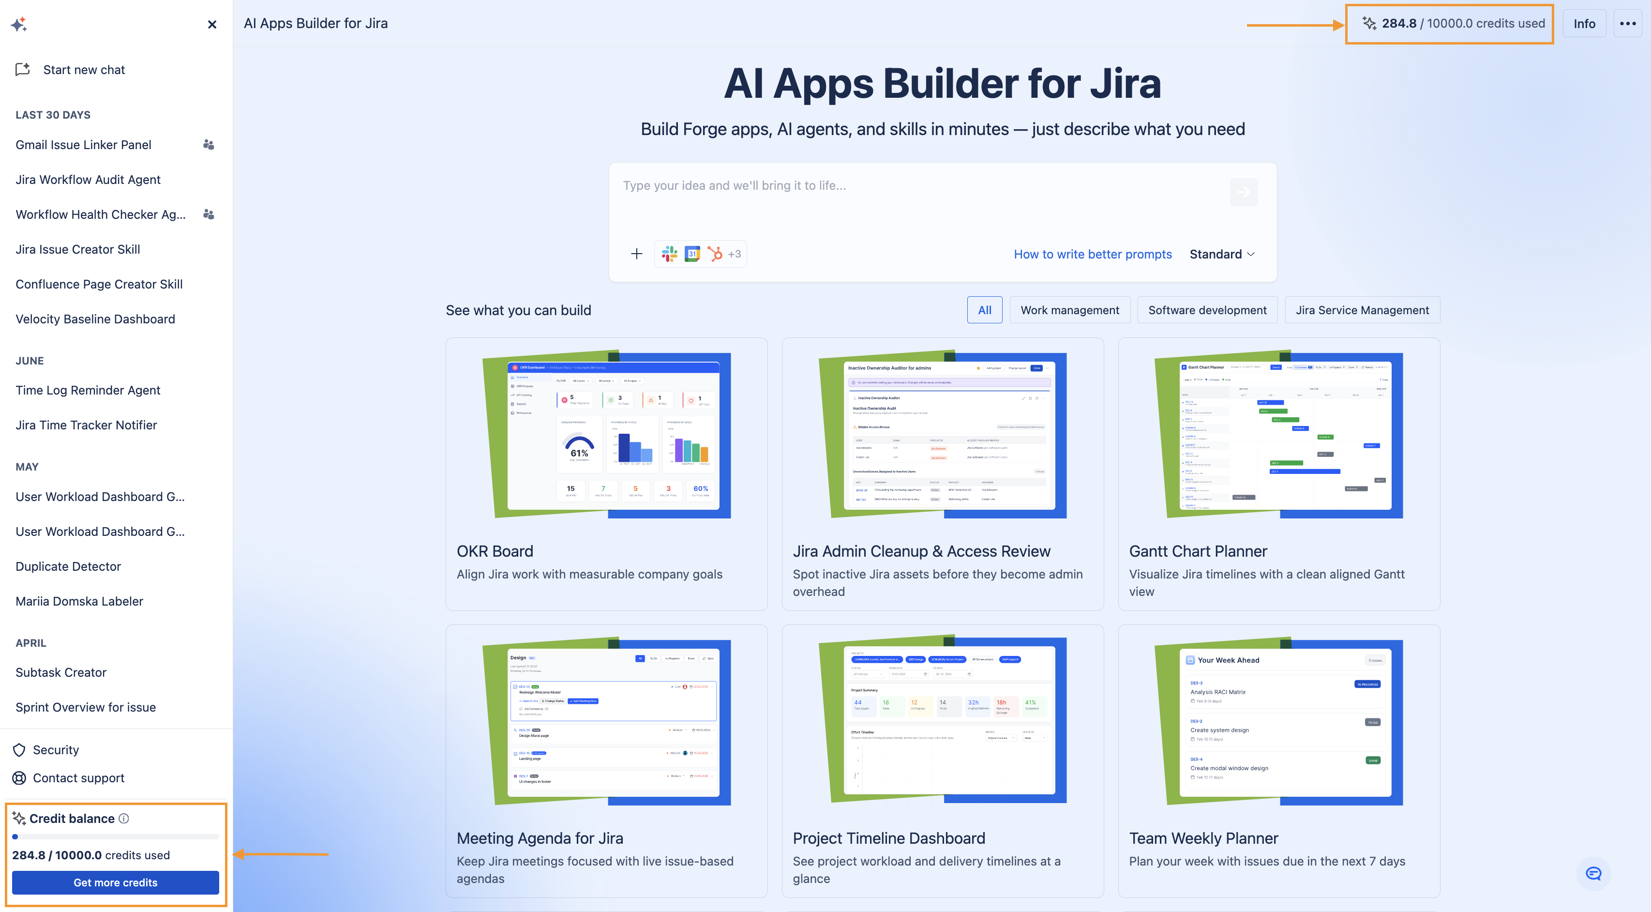1651x912 pixels.
Task: Open the chat support bubble icon
Action: (1593, 874)
